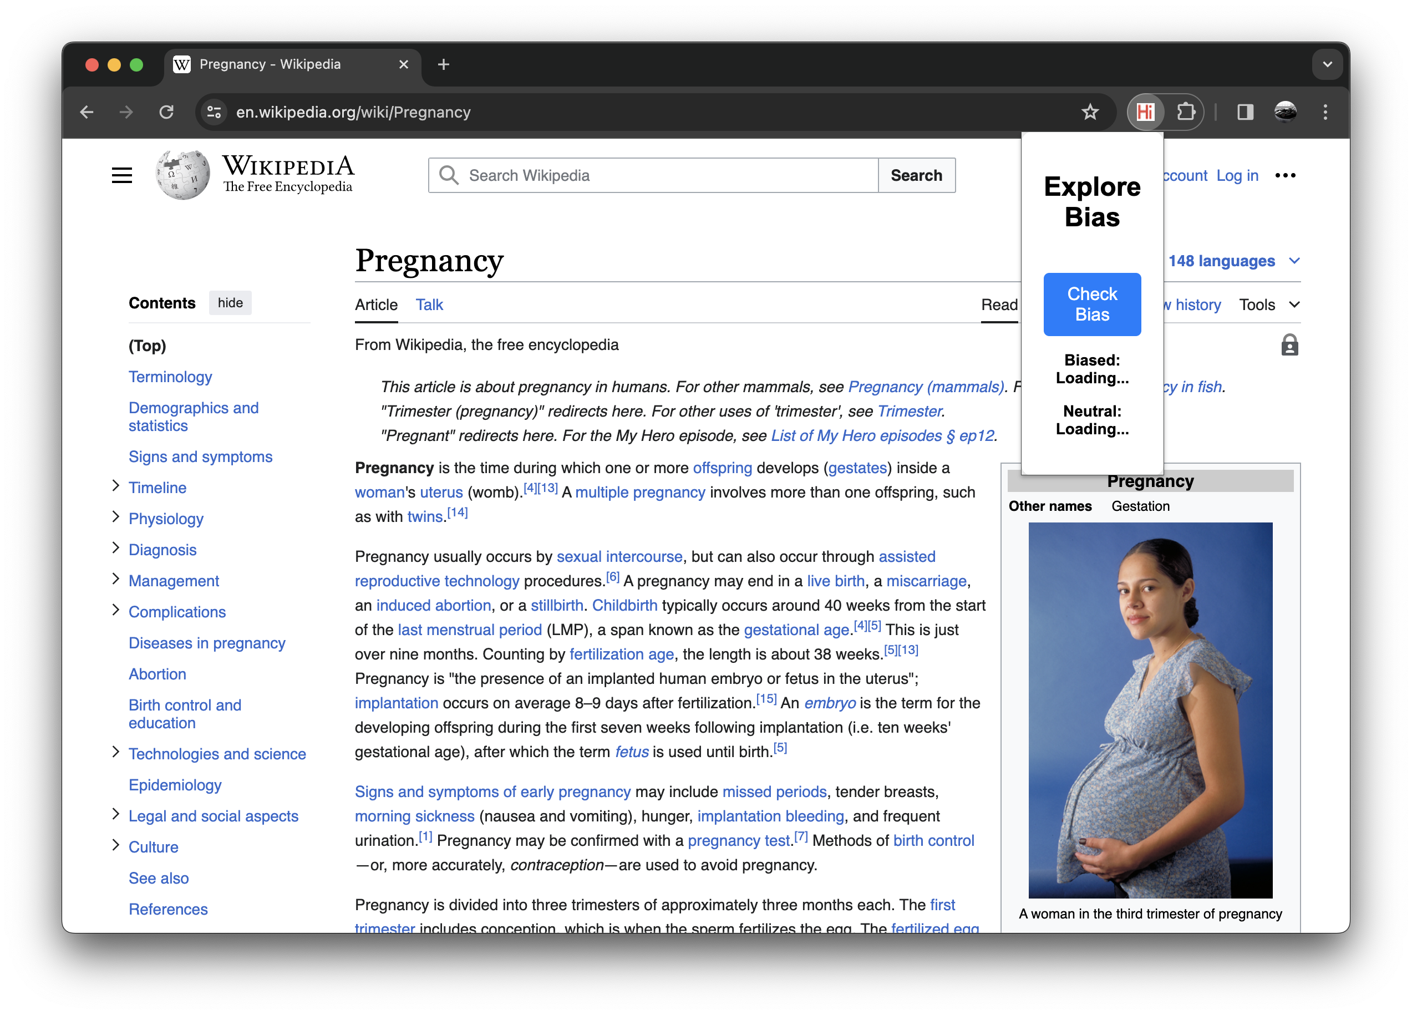Click the page protection padlock icon

click(1289, 345)
